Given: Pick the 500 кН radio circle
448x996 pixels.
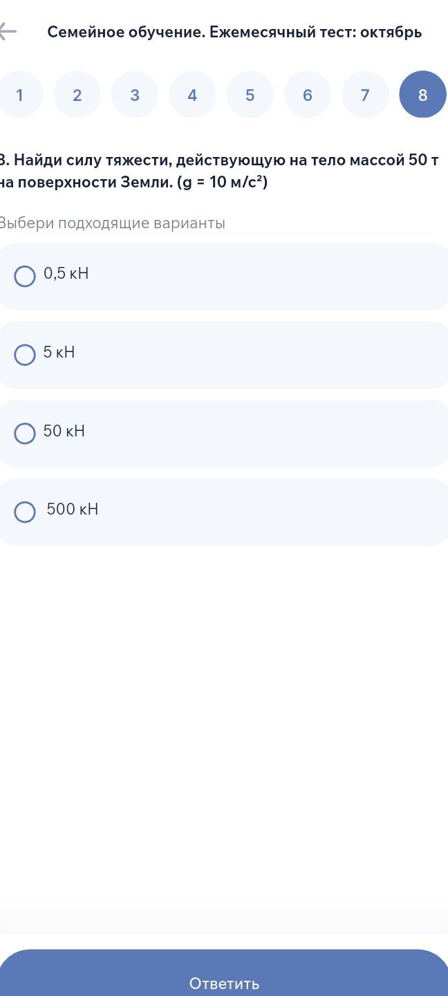Looking at the screenshot, I should (25, 512).
